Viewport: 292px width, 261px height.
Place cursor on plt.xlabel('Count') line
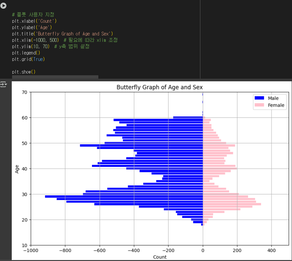pyautogui.click(x=34, y=21)
